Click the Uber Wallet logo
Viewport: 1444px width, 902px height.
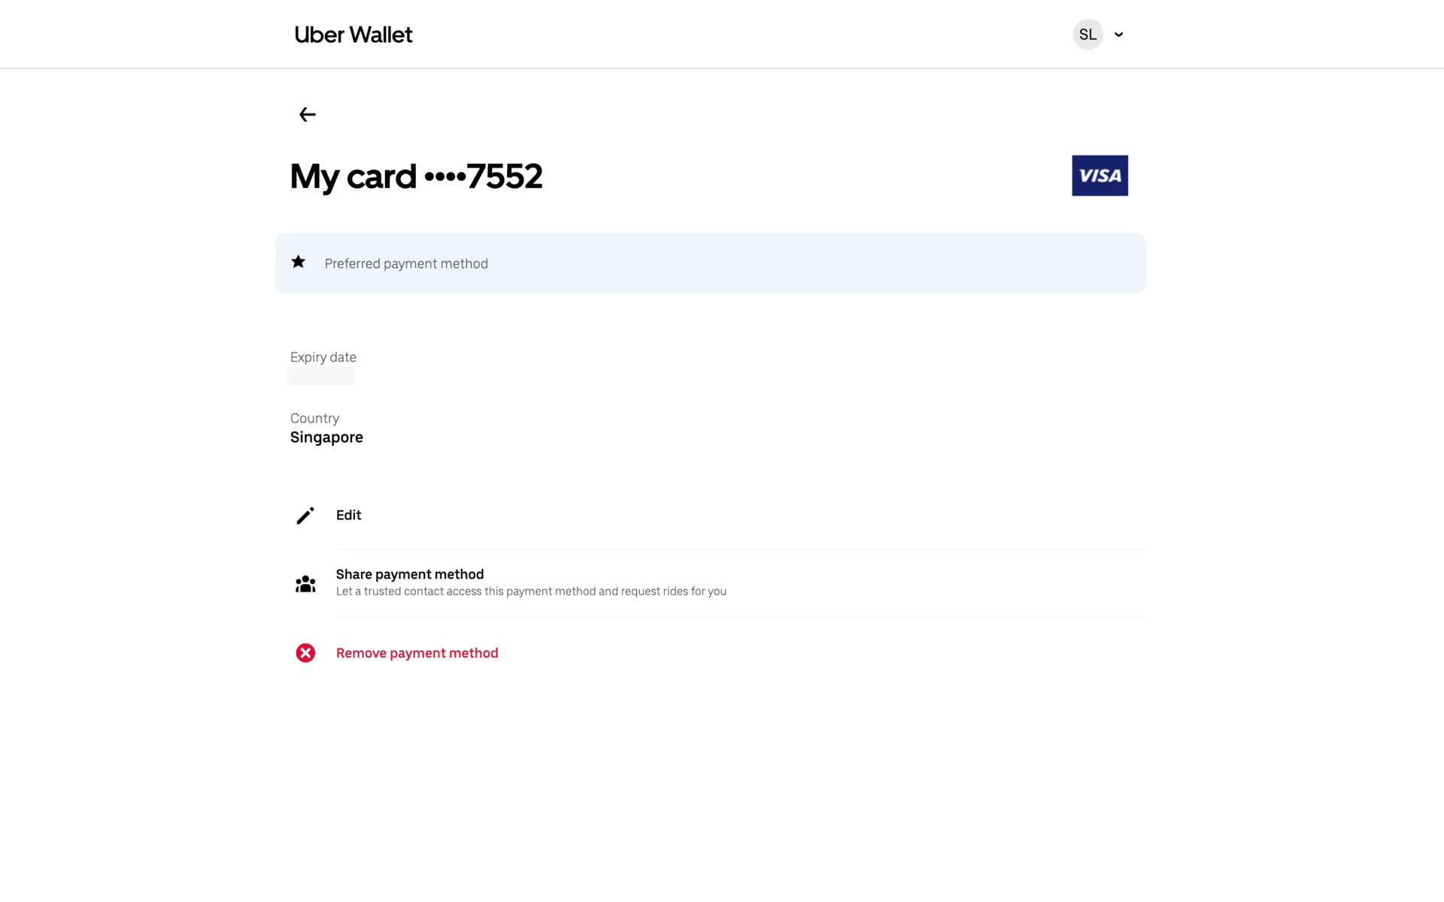[353, 35]
